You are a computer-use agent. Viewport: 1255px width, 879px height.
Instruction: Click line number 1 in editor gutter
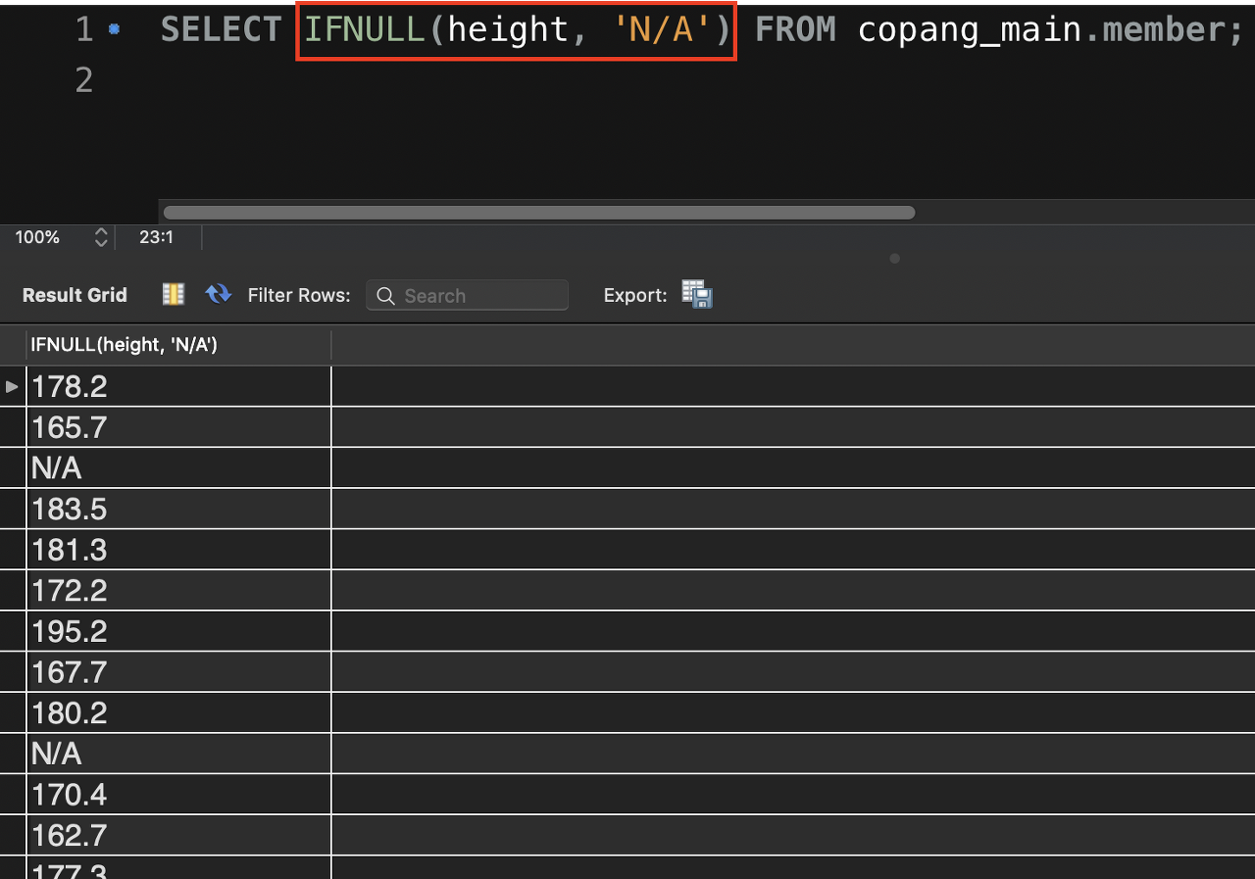[84, 29]
